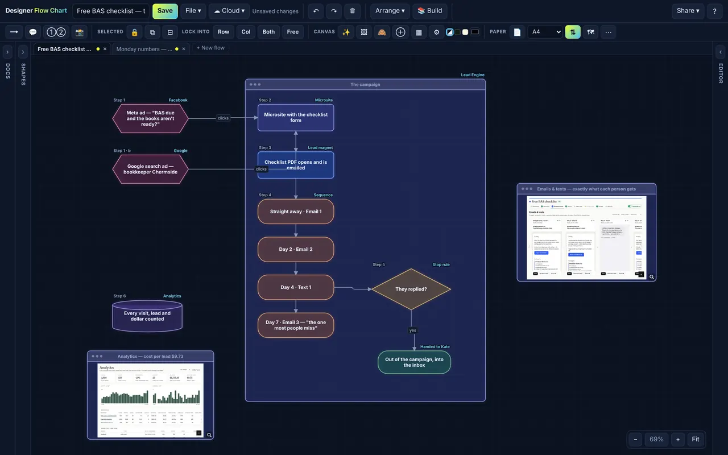Lock selection into Row
This screenshot has height=455, width=728.
point(224,32)
